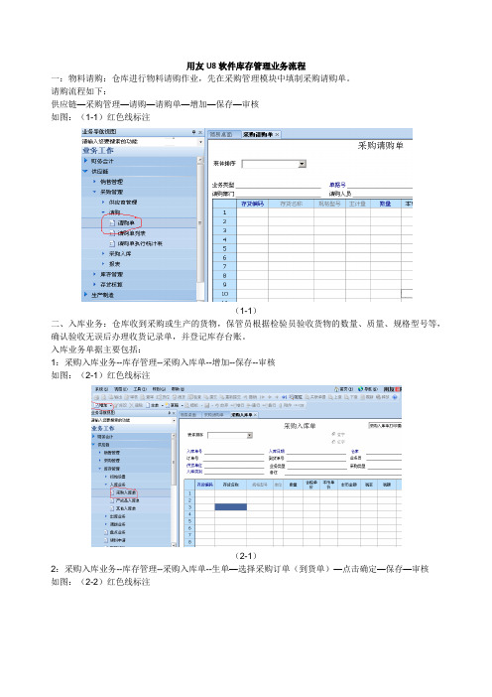Collapse 采购管理 node in first screenshot
492x697 pixels.
pyautogui.click(x=94, y=192)
